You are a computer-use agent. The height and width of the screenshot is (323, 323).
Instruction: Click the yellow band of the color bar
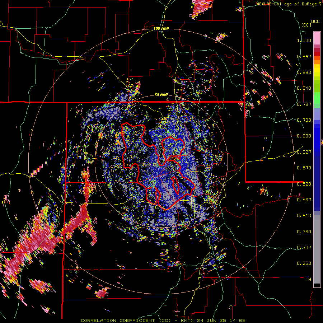[x=317, y=70]
